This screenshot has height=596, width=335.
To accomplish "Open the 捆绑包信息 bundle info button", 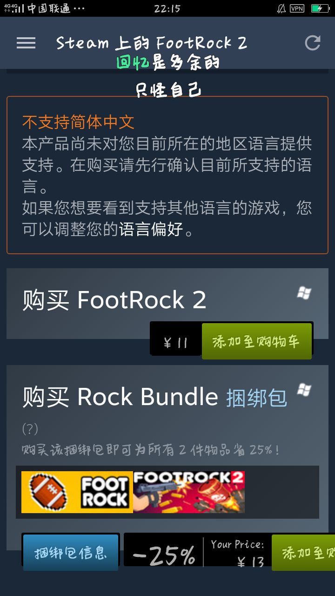I will [71, 553].
